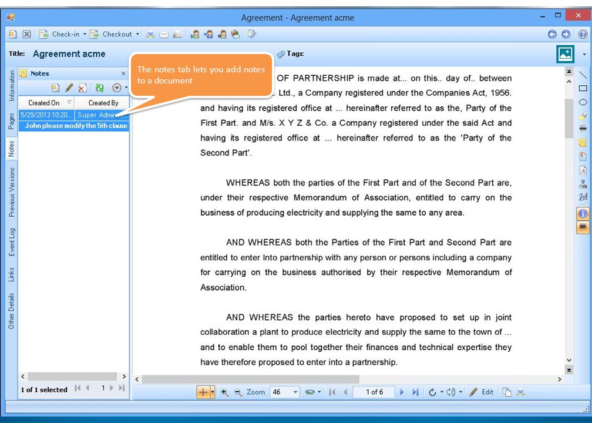Image resolution: width=592 pixels, height=423 pixels.
Task: Click the Check-in button
Action: coord(59,34)
